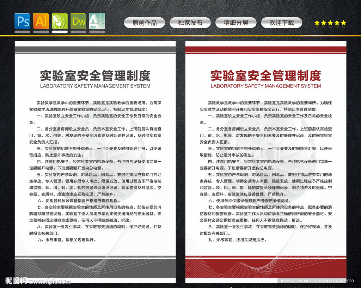Click the red poster line 三、实验室的钥匙
Viewport: 361px width, 288px height.
(270, 149)
